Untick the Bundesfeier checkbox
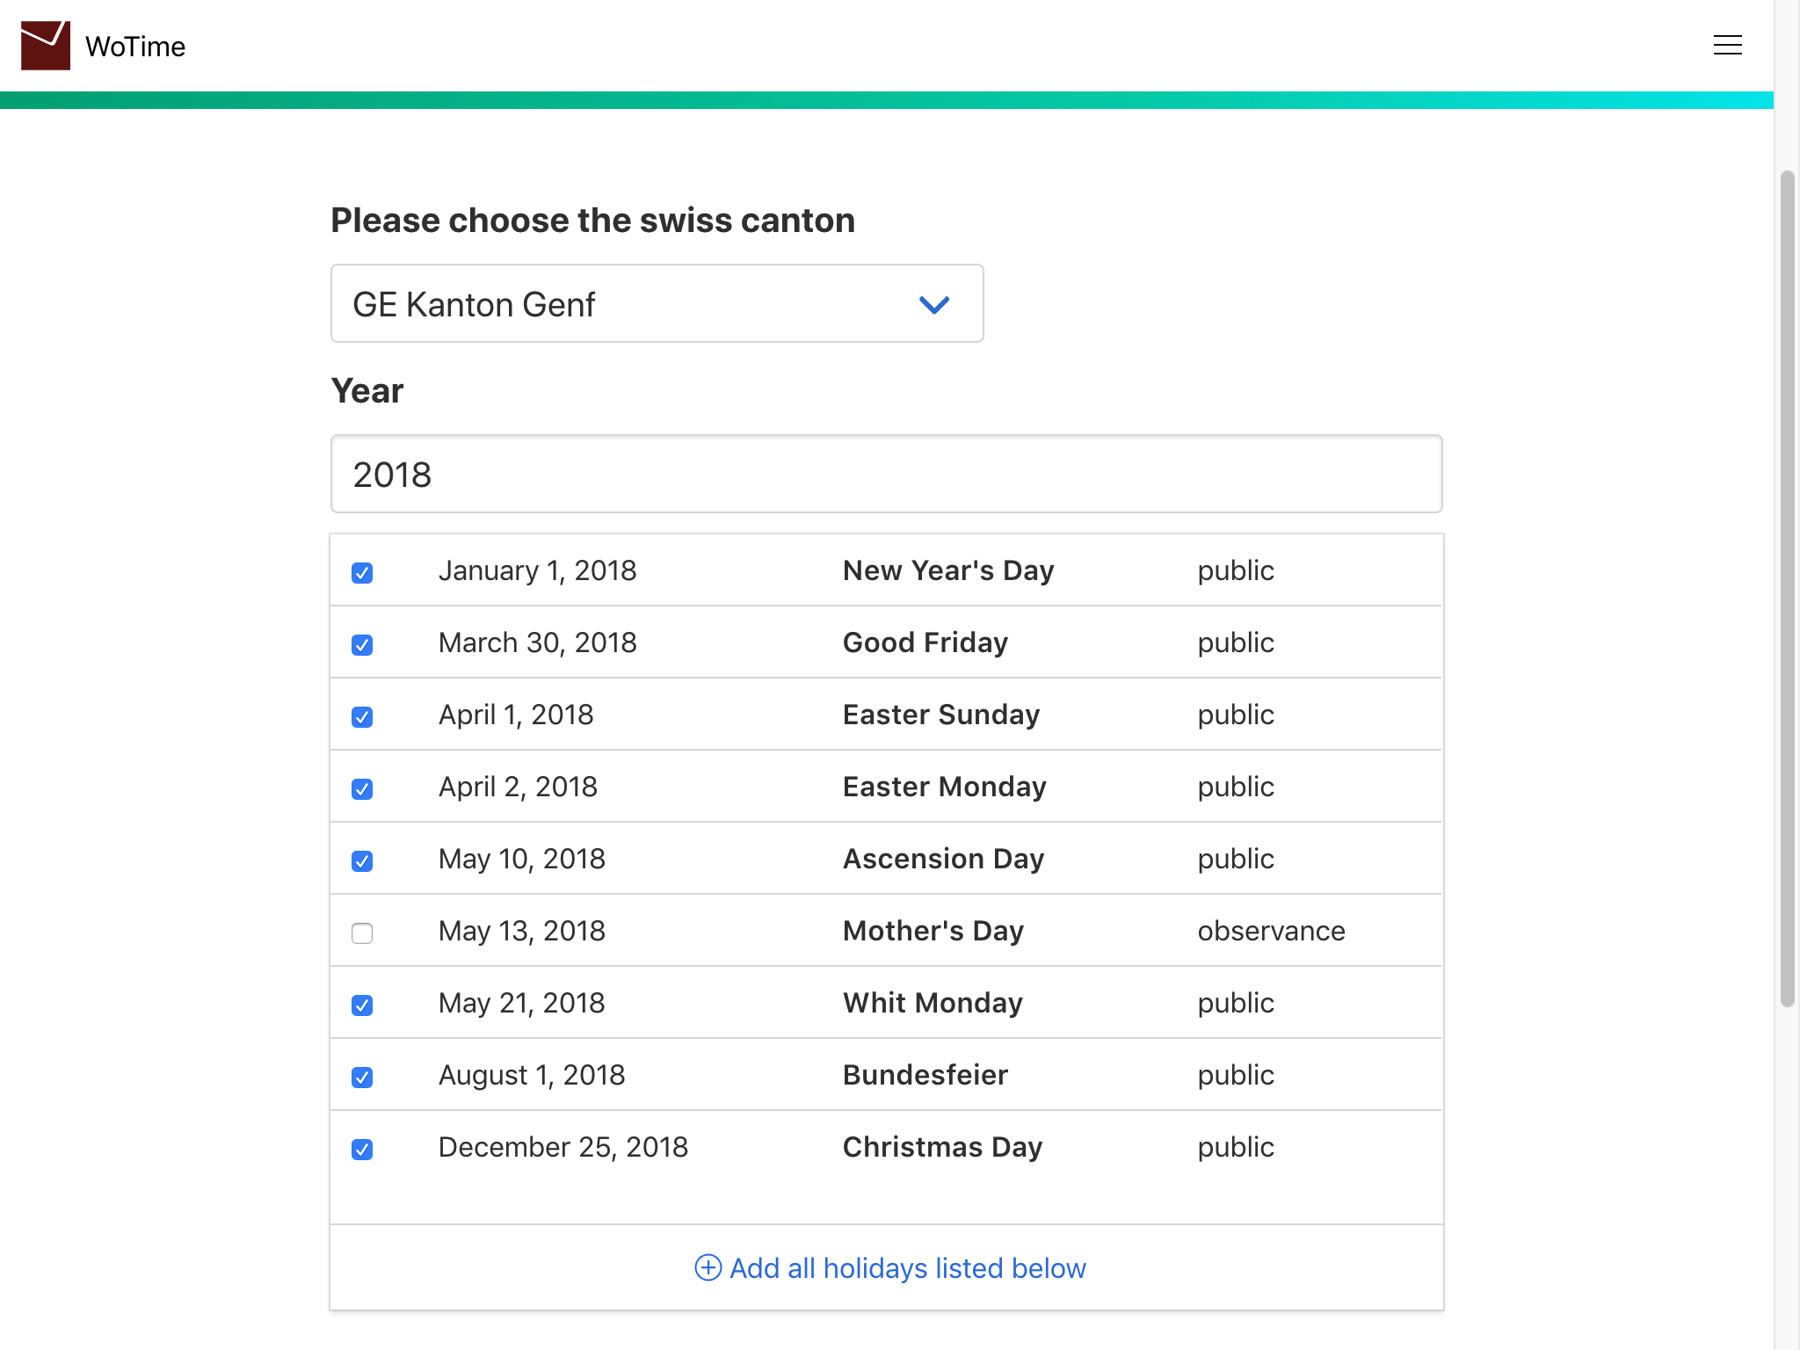Screen dimensions: 1800x1350 (362, 1078)
